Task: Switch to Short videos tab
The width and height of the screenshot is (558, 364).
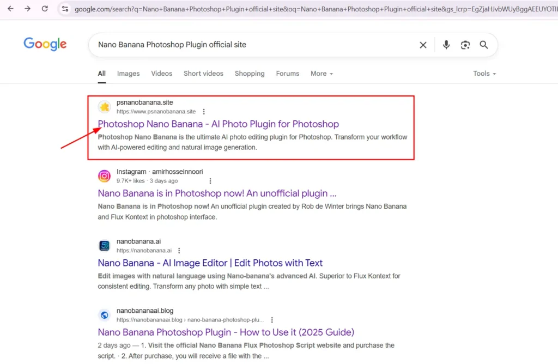Action: pyautogui.click(x=203, y=74)
